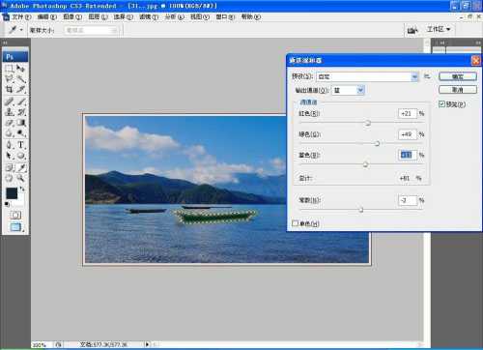483x350 pixels.
Task: Select the Clone Stamp tool
Action: 10,112
